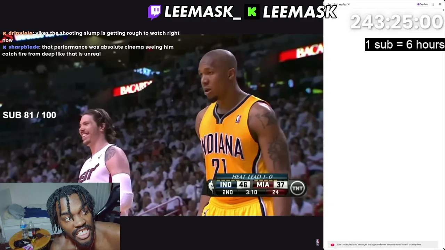Click the IND score of 46

[243, 185]
